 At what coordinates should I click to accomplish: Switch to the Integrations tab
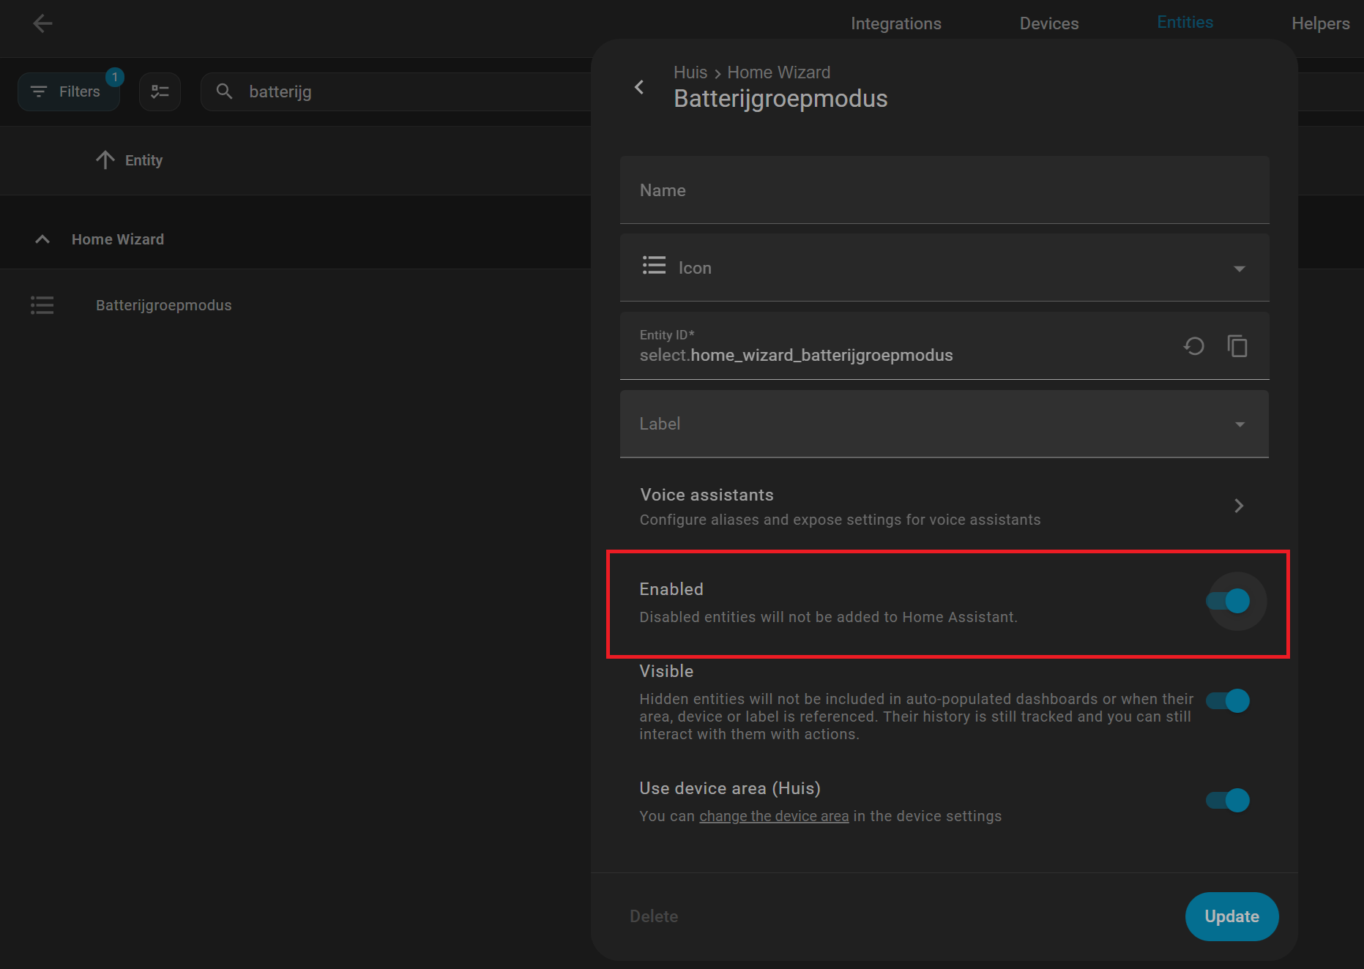point(895,23)
